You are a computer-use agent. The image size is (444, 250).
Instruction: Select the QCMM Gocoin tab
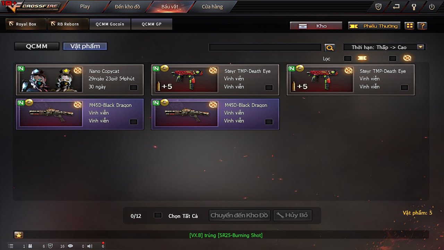[x=110, y=24]
